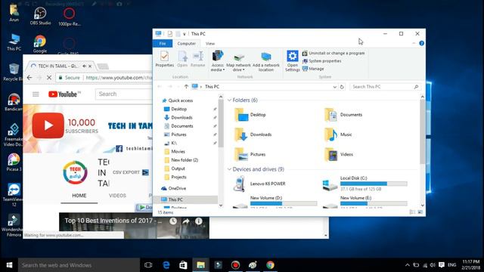Click CSV EXPORT on the channel page
This screenshot has height=272, width=484.
131,172
